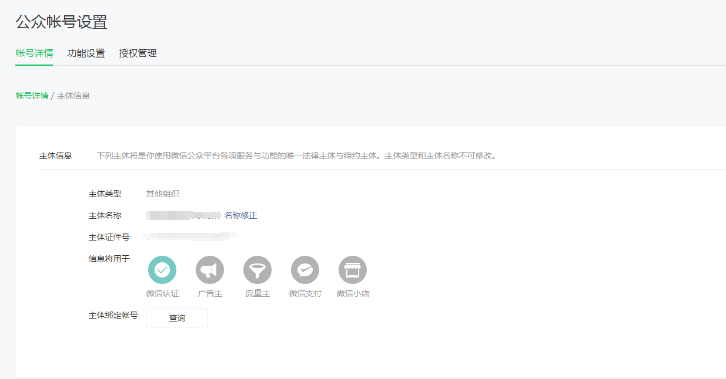Click the 流量主 caption text
This screenshot has height=379, width=726.
(x=257, y=293)
